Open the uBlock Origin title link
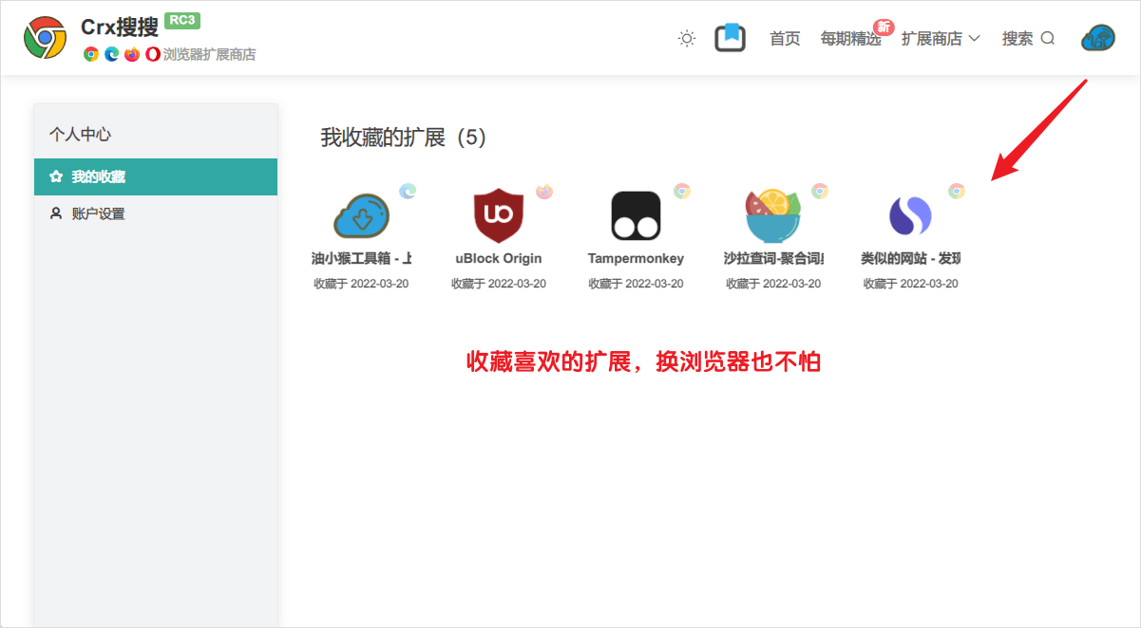The width and height of the screenshot is (1141, 628). coord(499,258)
